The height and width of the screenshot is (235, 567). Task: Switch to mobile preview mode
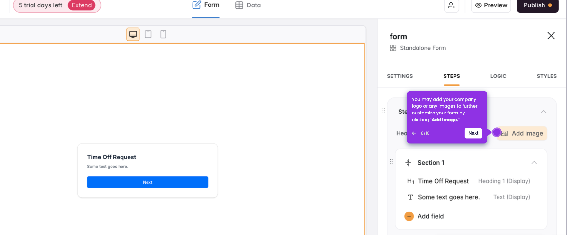click(163, 34)
